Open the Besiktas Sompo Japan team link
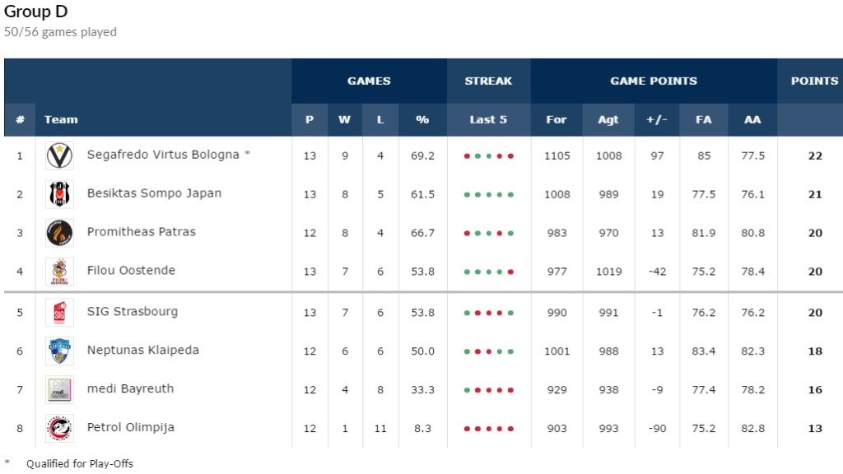843x474 pixels. click(x=154, y=193)
